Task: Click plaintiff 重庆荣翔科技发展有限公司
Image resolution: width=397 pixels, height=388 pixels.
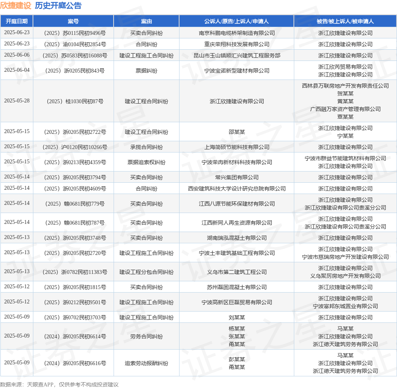Action: coord(237,44)
